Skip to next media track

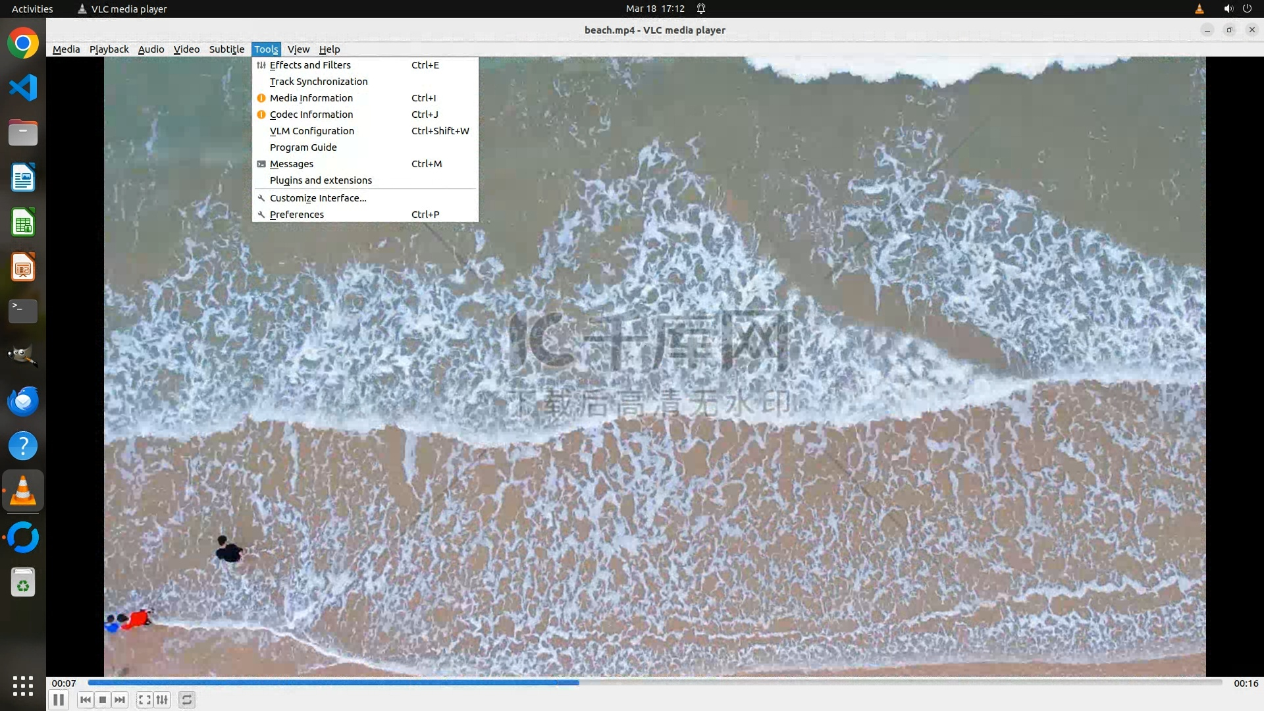[x=120, y=700]
